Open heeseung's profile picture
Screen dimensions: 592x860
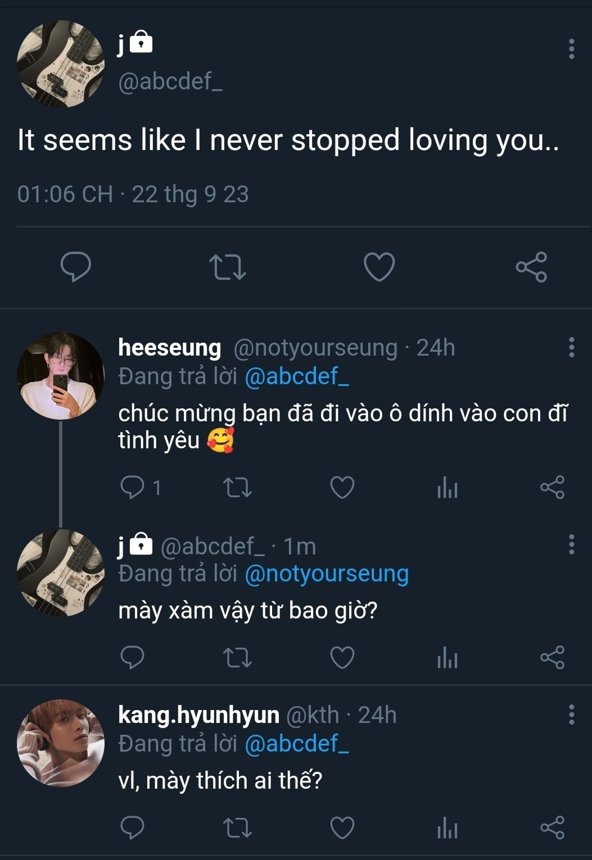61,376
